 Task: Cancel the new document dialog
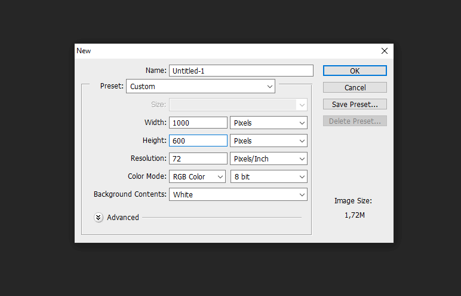coord(355,87)
